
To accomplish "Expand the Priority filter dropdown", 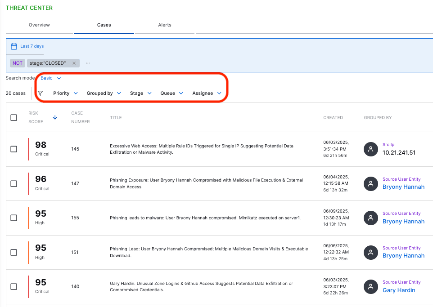I will [65, 93].
